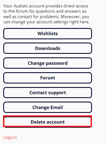This screenshot has height=145, width=107.
Task: Choose the highlighted Delete account button
Action: click(47, 122)
